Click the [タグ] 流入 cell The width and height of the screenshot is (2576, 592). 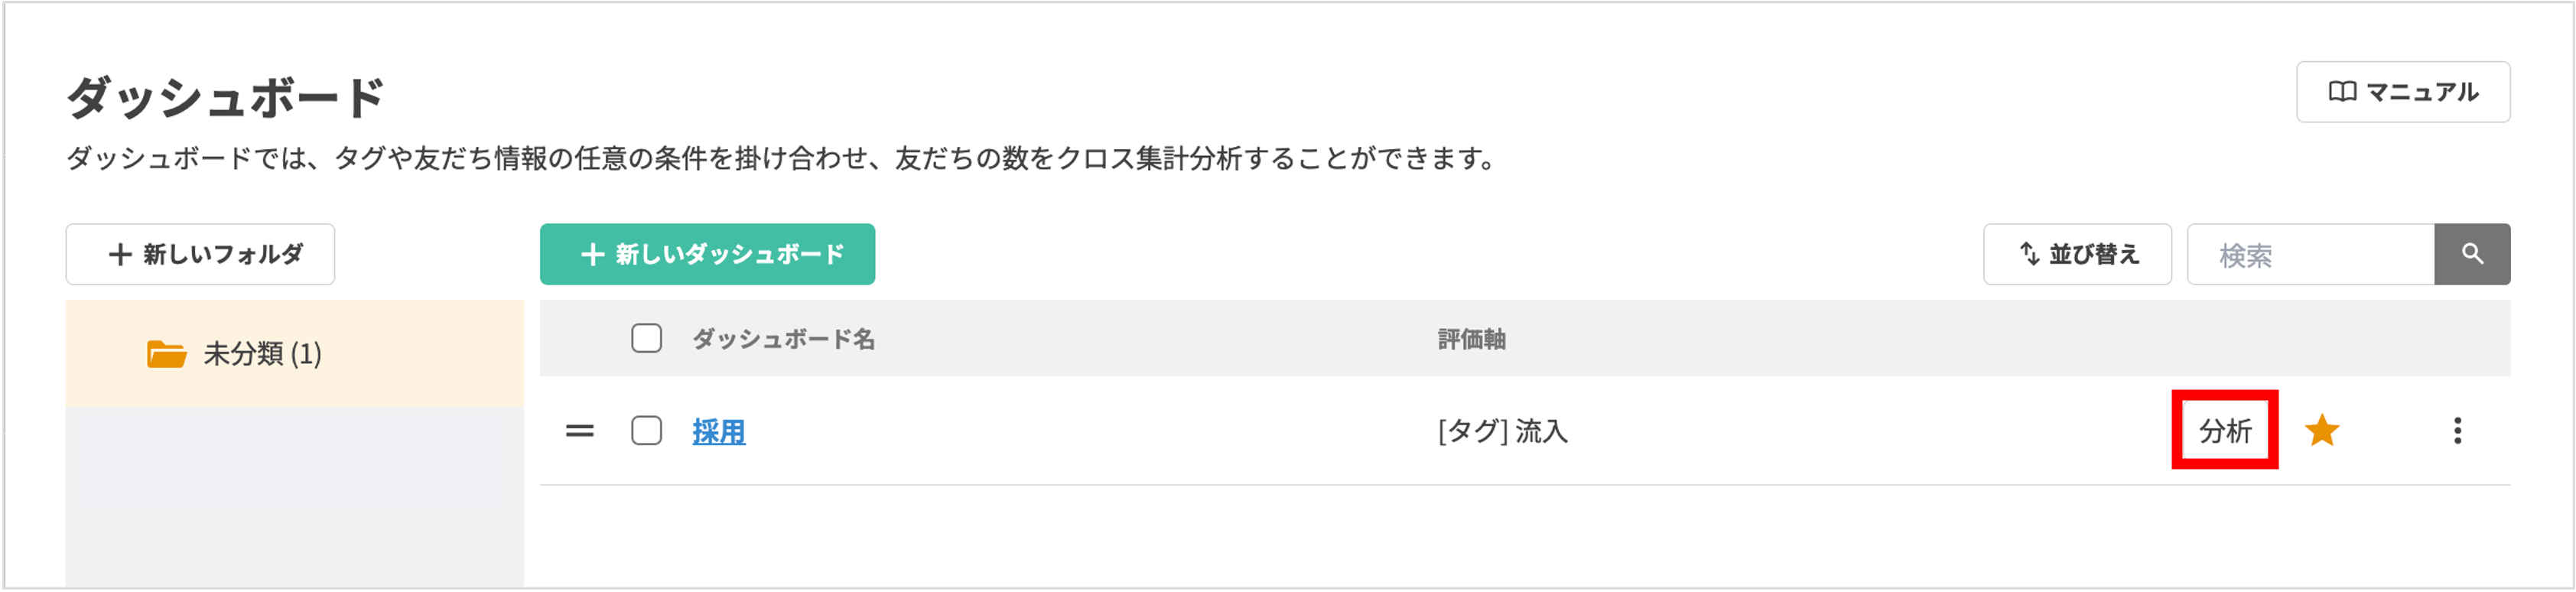1502,431
